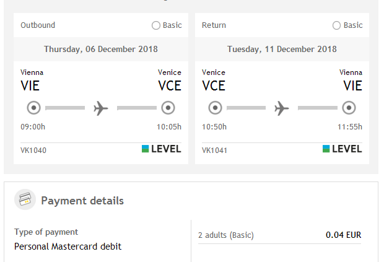The width and height of the screenshot is (384, 262).
Task: Select the Basic radio button for Return
Action: 336,25
